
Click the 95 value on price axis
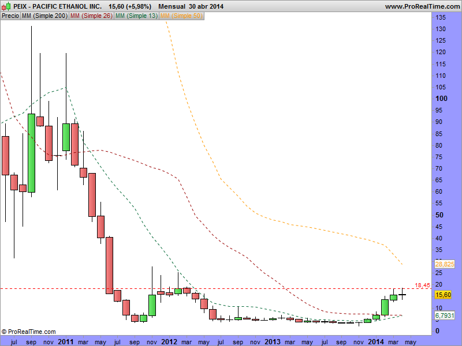(439, 110)
